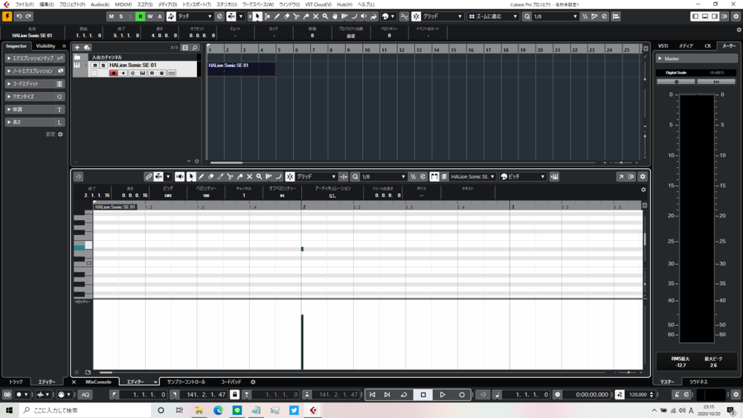This screenshot has width=743, height=418.
Task: Click the tempo value 120.000 field
Action: (638, 395)
